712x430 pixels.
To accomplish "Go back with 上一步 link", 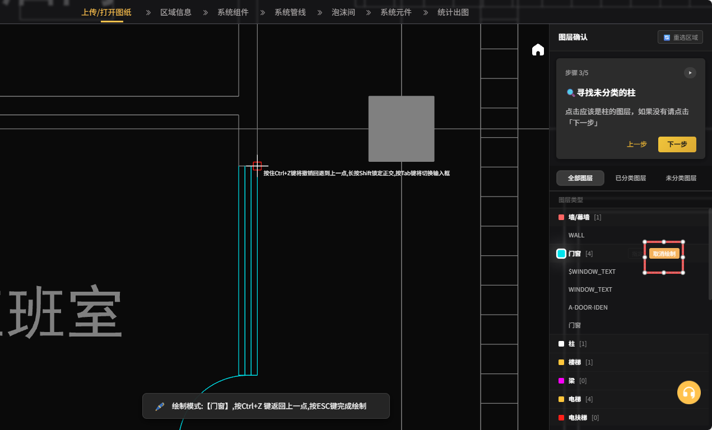I will click(x=636, y=144).
